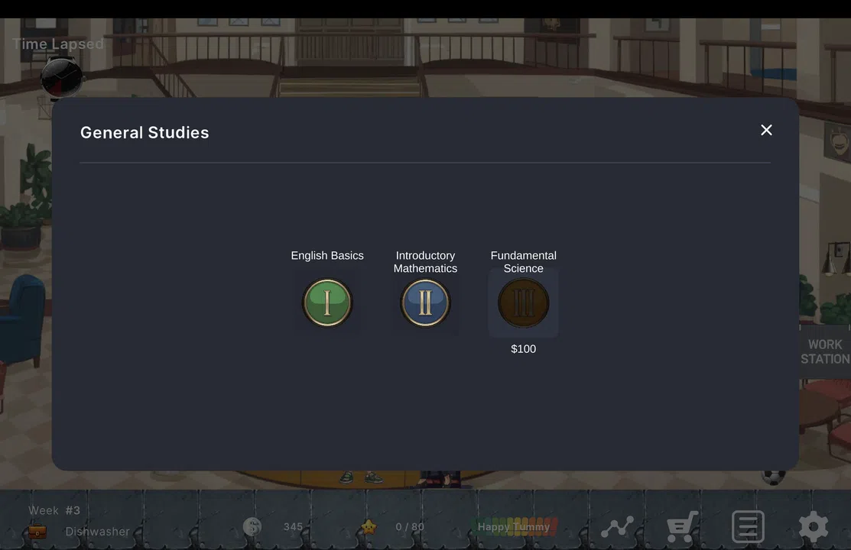Open the settings gear icon
The width and height of the screenshot is (851, 550).
[x=813, y=526]
